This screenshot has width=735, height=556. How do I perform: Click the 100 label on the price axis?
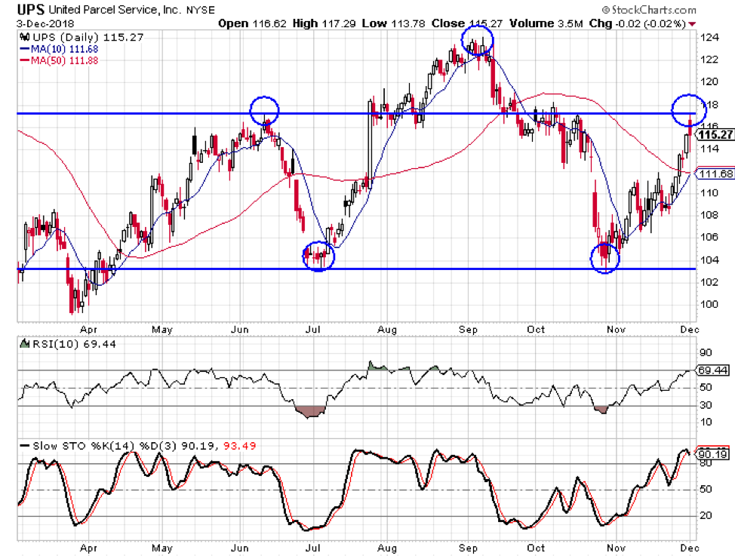[x=709, y=304]
